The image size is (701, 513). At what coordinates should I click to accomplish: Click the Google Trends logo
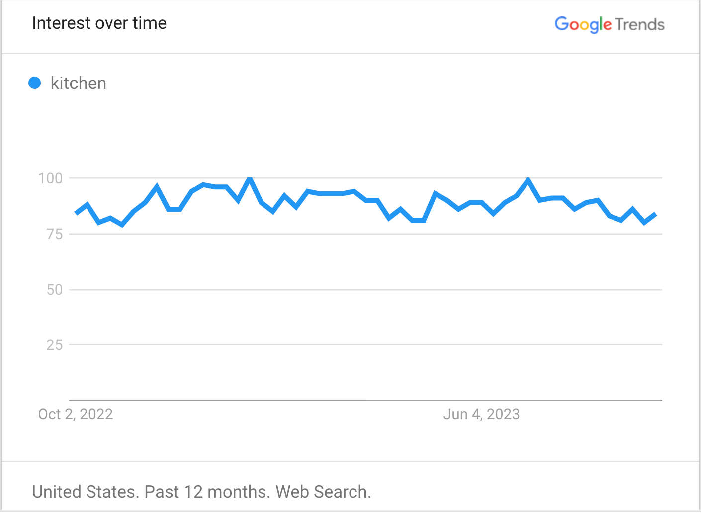[x=609, y=24]
